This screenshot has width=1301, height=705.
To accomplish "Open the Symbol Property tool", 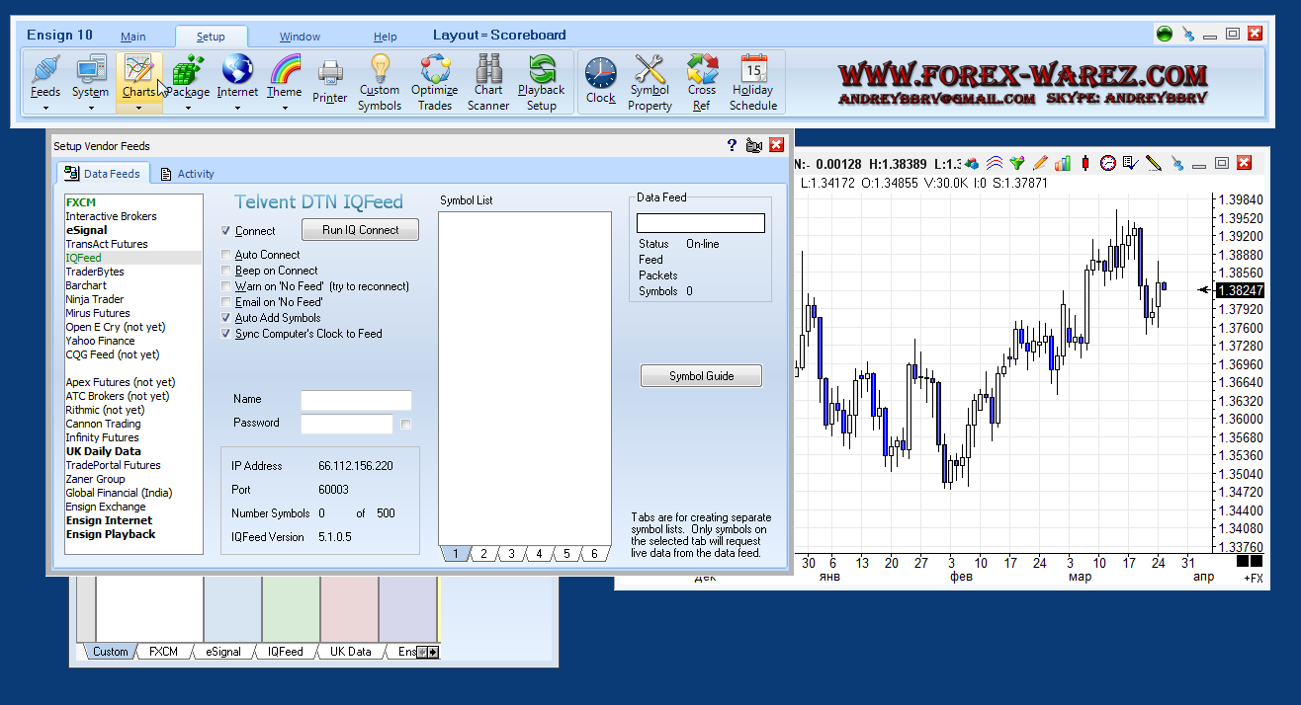I will pyautogui.click(x=650, y=81).
